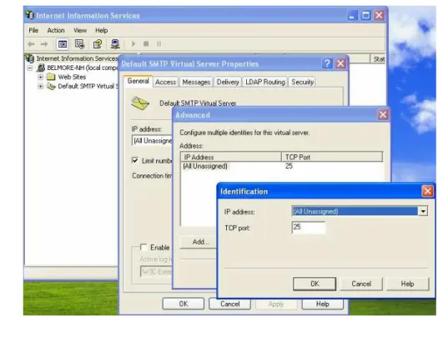Click IP address field in SMTP Properties dialog
Screen dimensions: 438x338
(152, 140)
